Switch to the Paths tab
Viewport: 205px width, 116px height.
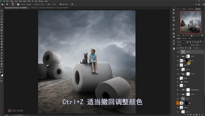[x=190, y=38]
